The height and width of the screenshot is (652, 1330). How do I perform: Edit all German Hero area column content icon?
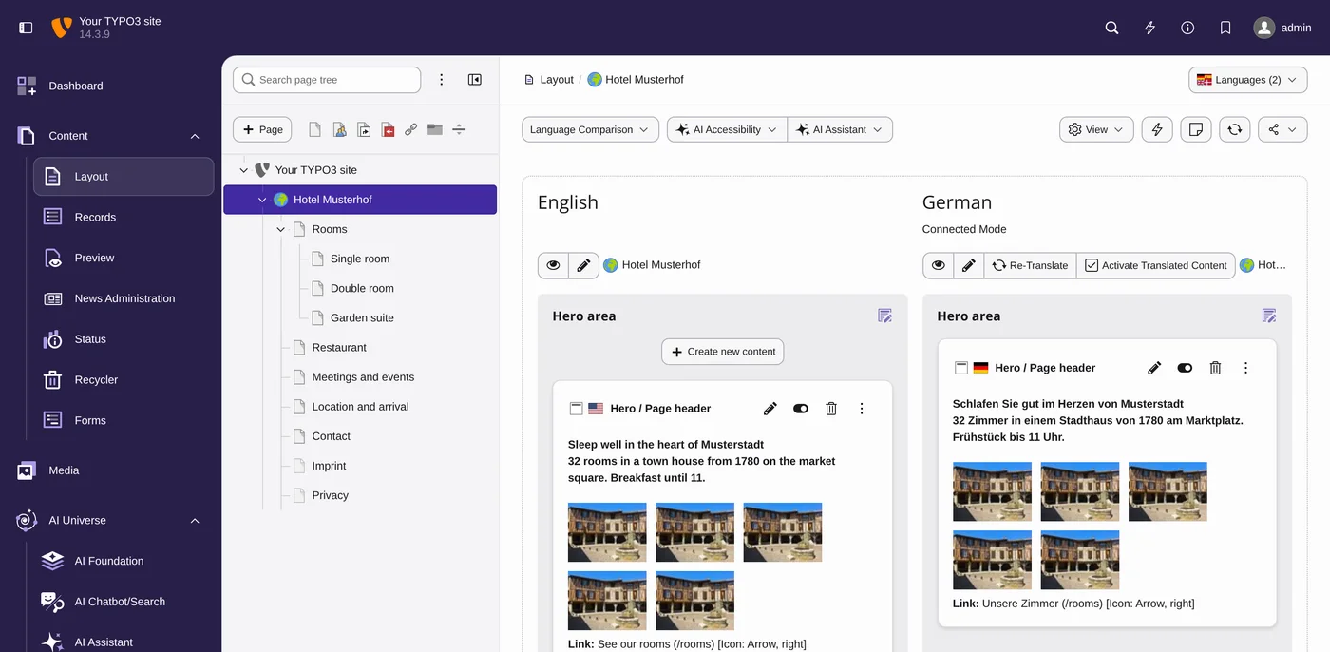(x=1269, y=316)
